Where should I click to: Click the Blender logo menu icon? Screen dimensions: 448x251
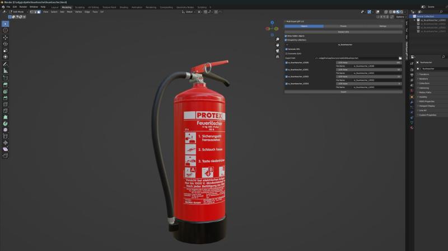[3, 7]
